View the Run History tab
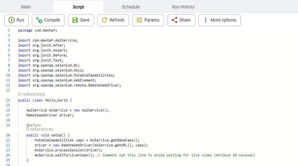This screenshot has width=298, height=166. pyautogui.click(x=183, y=7)
